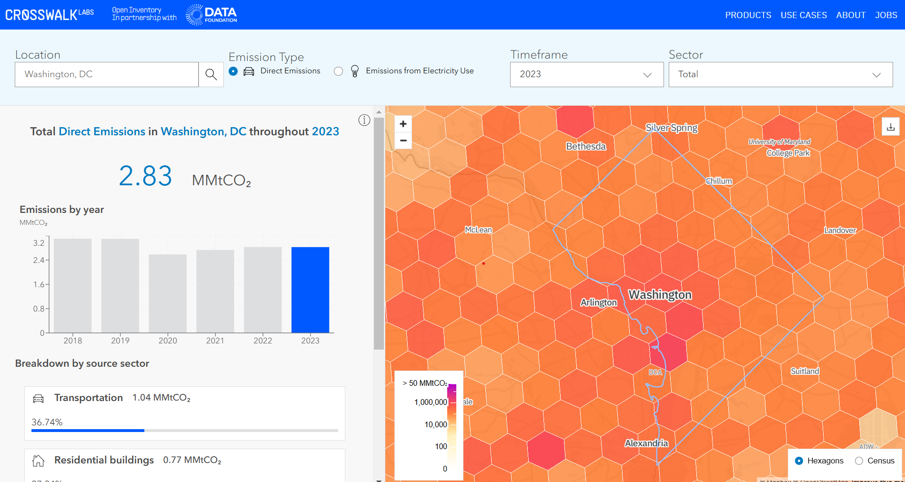Click the car icon beside Direct Emissions
This screenshot has height=482, width=905.
point(249,71)
